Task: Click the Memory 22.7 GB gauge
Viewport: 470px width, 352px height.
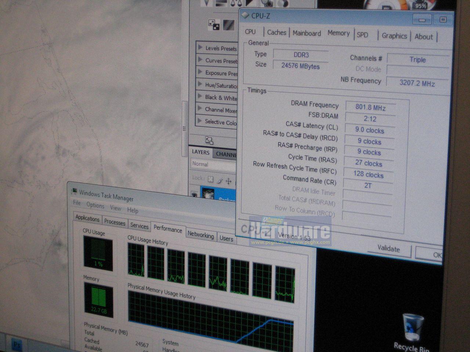Action: [x=98, y=300]
